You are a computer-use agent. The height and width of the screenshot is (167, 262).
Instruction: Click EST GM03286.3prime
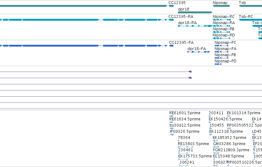tap(229, 144)
